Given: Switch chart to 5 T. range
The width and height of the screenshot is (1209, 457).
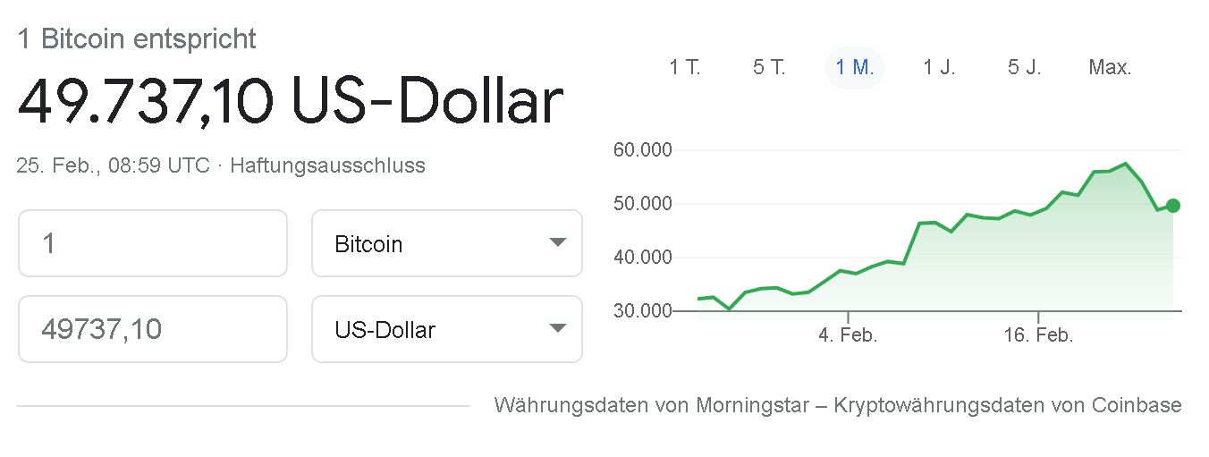Looking at the screenshot, I should (x=769, y=67).
